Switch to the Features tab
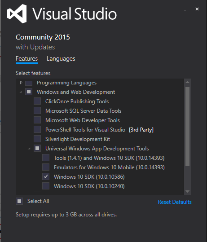Screen dimensions: 207x242 (26, 59)
